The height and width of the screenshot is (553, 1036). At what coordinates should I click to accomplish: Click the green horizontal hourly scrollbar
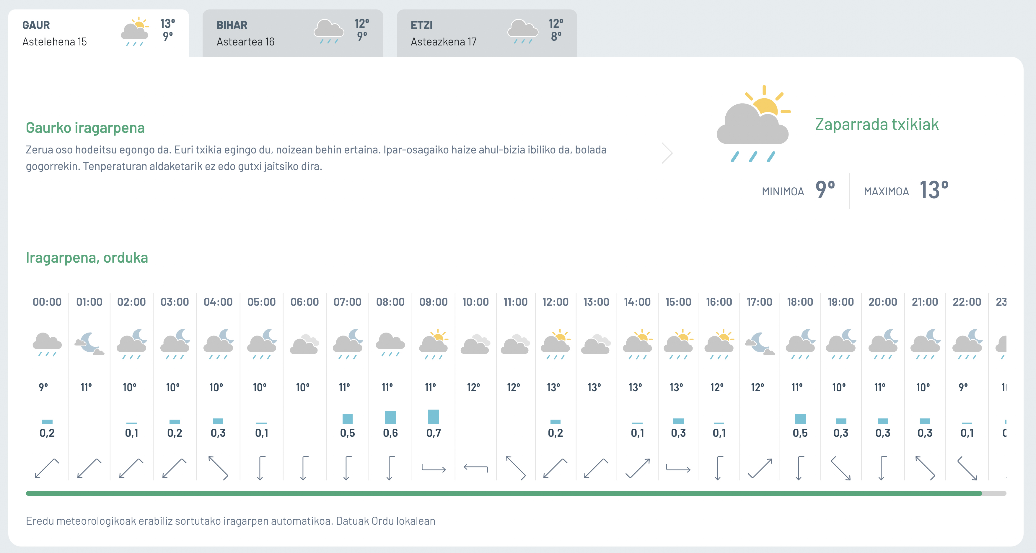point(504,493)
